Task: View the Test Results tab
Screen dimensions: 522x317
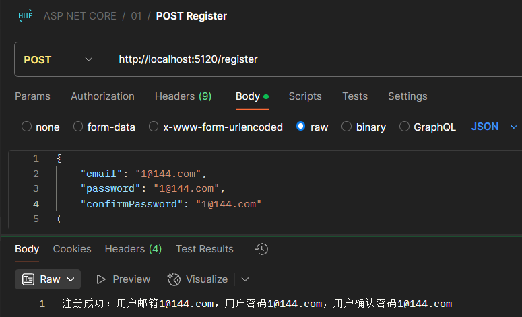Action: (205, 249)
